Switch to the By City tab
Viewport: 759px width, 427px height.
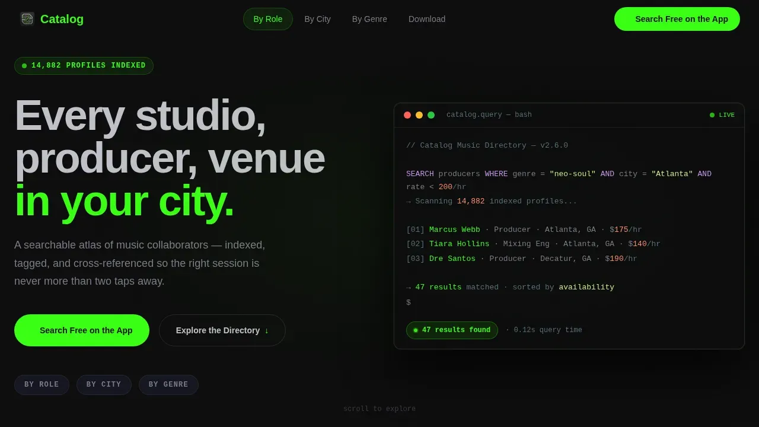[x=318, y=19]
